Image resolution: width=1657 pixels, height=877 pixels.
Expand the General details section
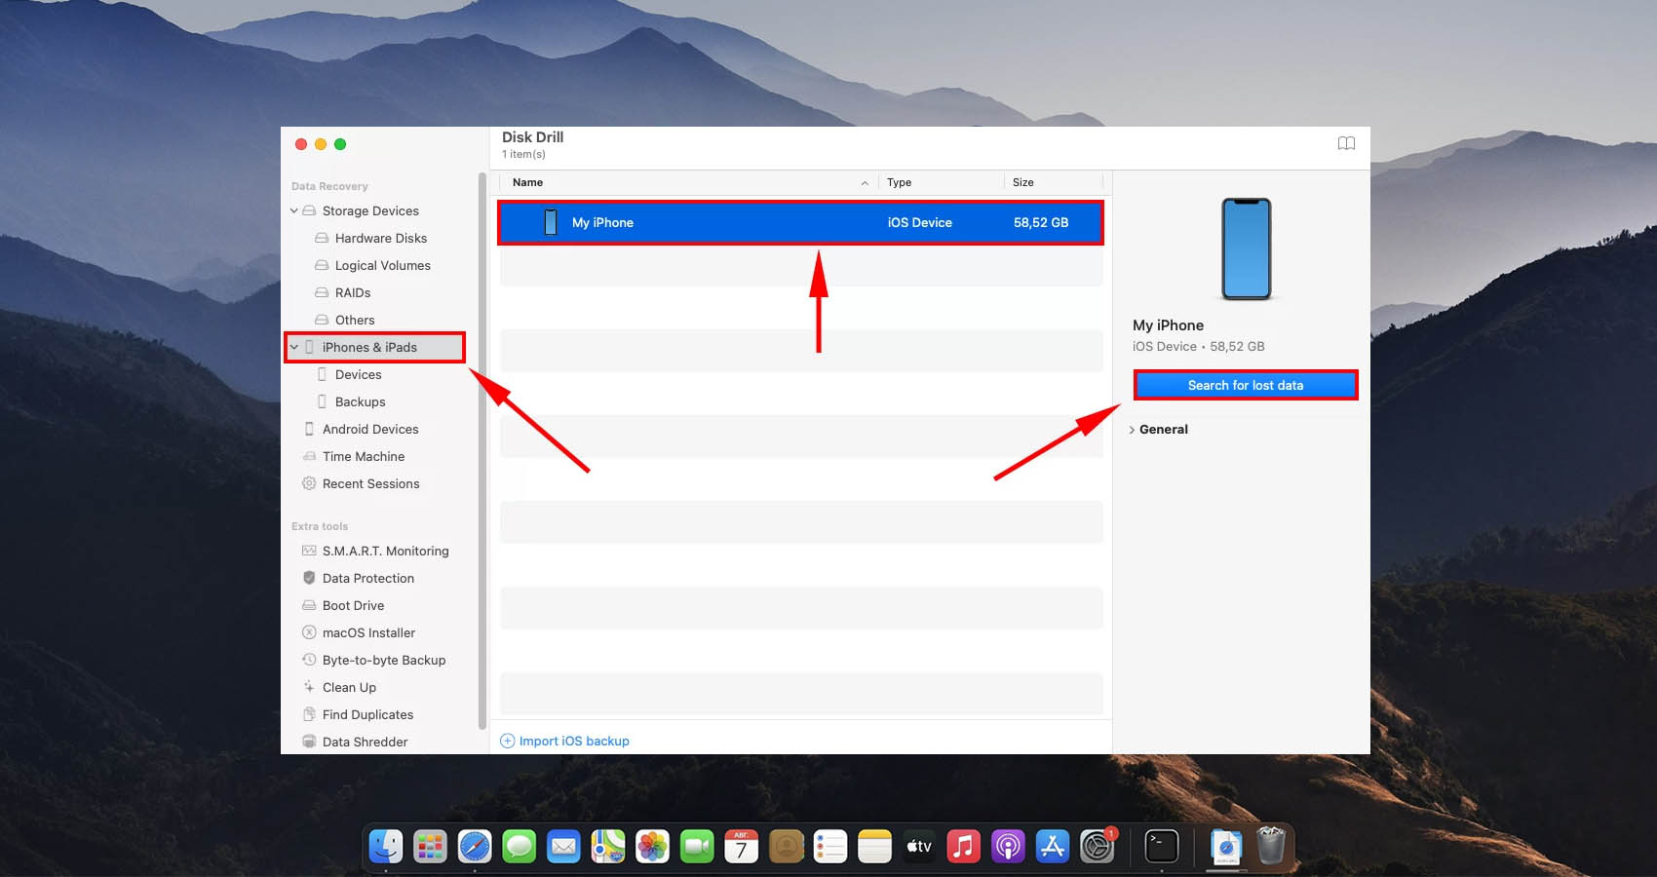point(1132,430)
